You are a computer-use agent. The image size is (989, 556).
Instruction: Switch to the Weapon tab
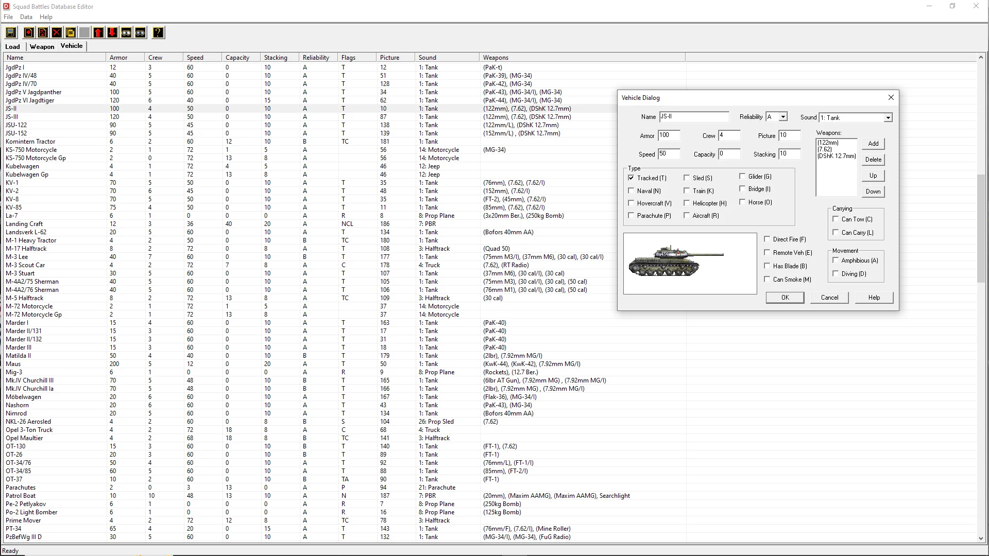point(42,46)
